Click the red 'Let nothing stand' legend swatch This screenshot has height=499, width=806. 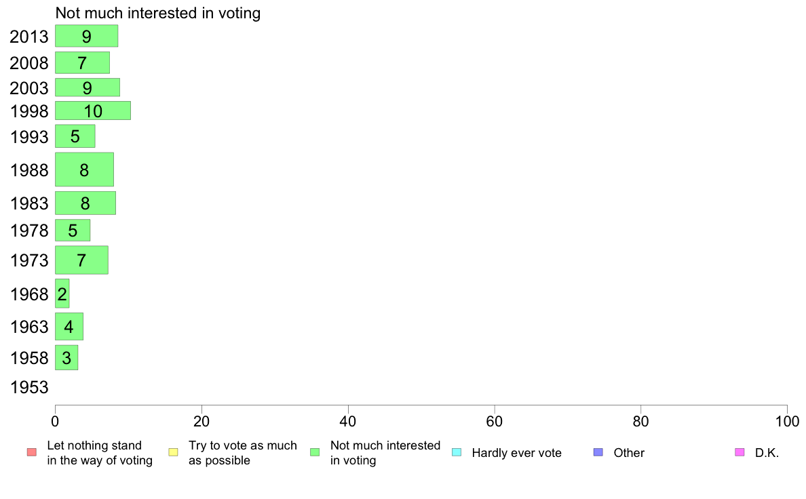tap(32, 452)
